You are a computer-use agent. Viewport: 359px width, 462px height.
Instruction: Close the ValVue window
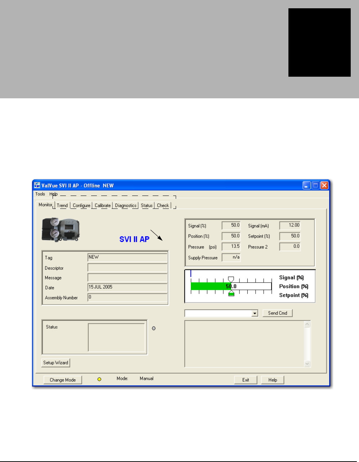pos(324,185)
